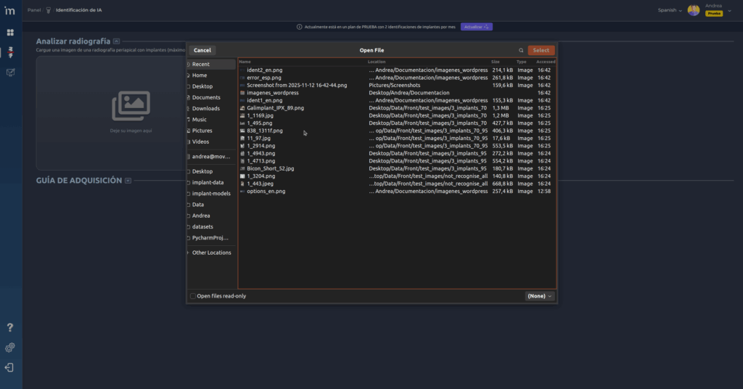Screen dimensions: 743x389
Task: Open the Spanish language dropdown
Action: [670, 10]
